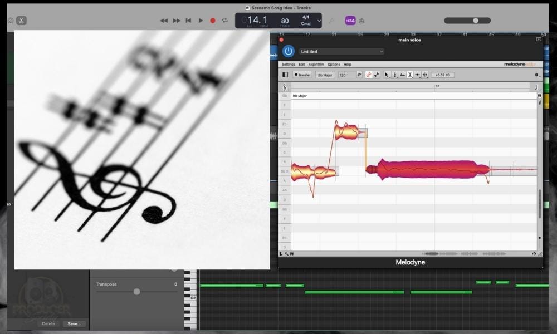Click the plugin window link icon top right
This screenshot has width=557, height=334.
(x=539, y=40)
